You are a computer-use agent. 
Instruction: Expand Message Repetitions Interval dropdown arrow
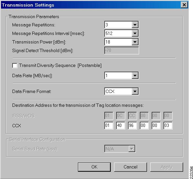[135, 33]
